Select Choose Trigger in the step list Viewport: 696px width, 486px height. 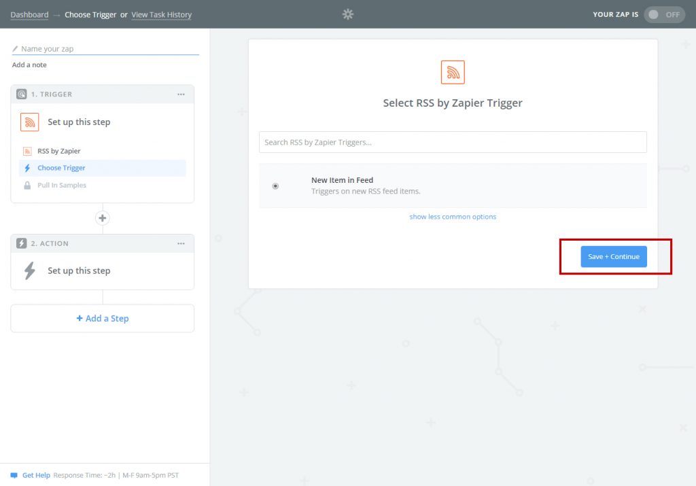(x=61, y=168)
